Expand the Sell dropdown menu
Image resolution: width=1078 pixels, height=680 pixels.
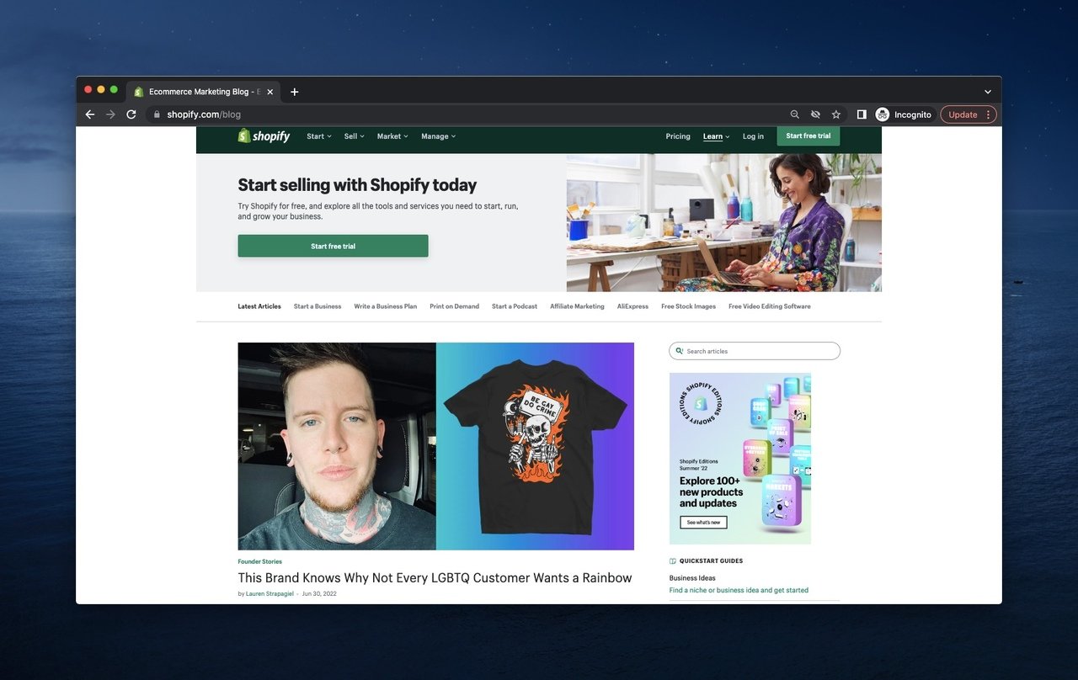355,136
